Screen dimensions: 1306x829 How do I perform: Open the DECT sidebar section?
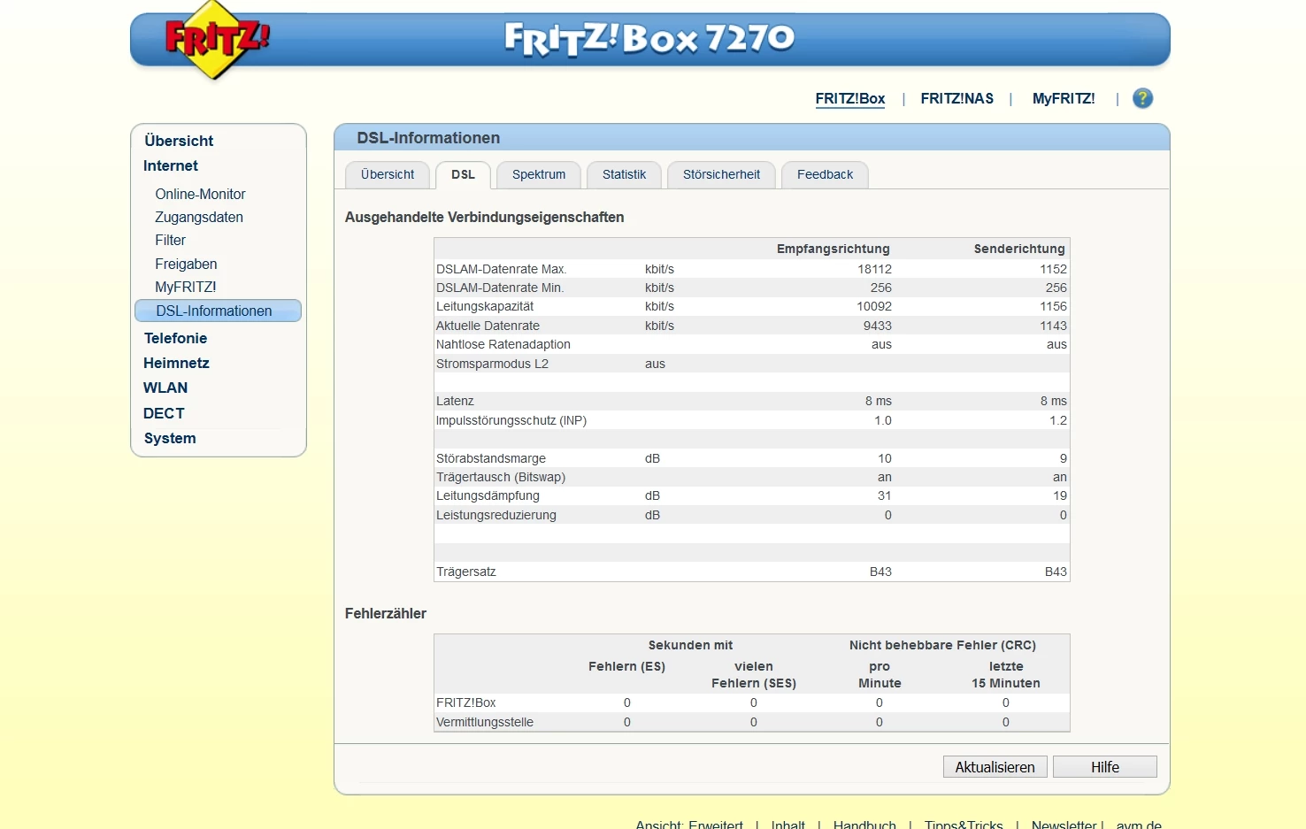tap(164, 413)
